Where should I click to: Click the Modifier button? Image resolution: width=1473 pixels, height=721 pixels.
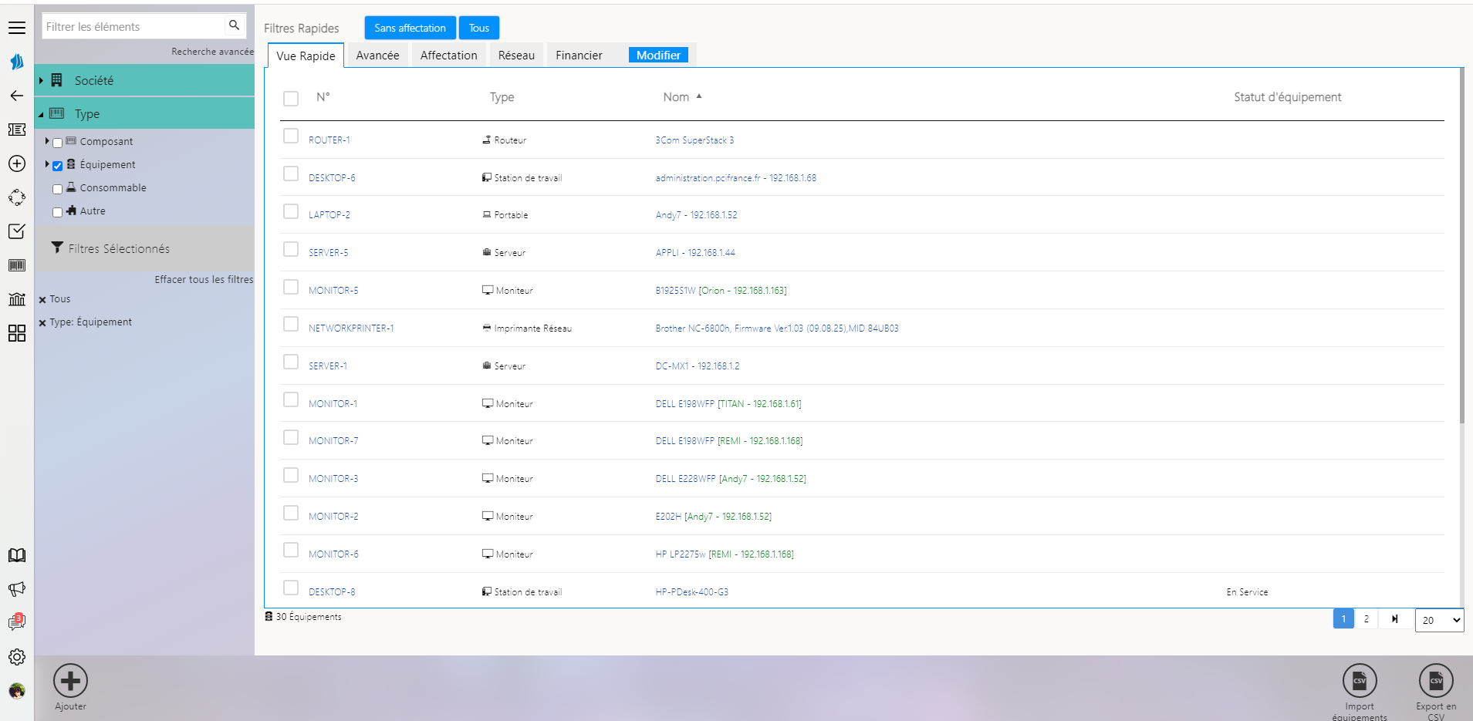pos(658,55)
